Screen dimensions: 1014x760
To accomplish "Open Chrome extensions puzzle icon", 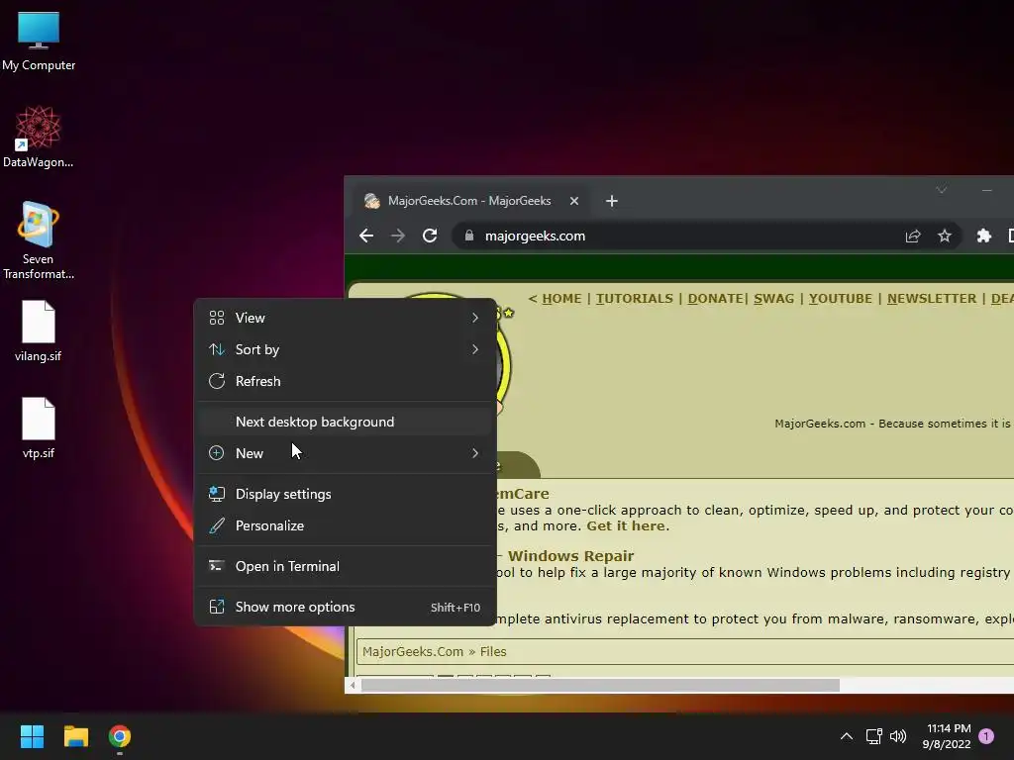I will click(x=983, y=236).
